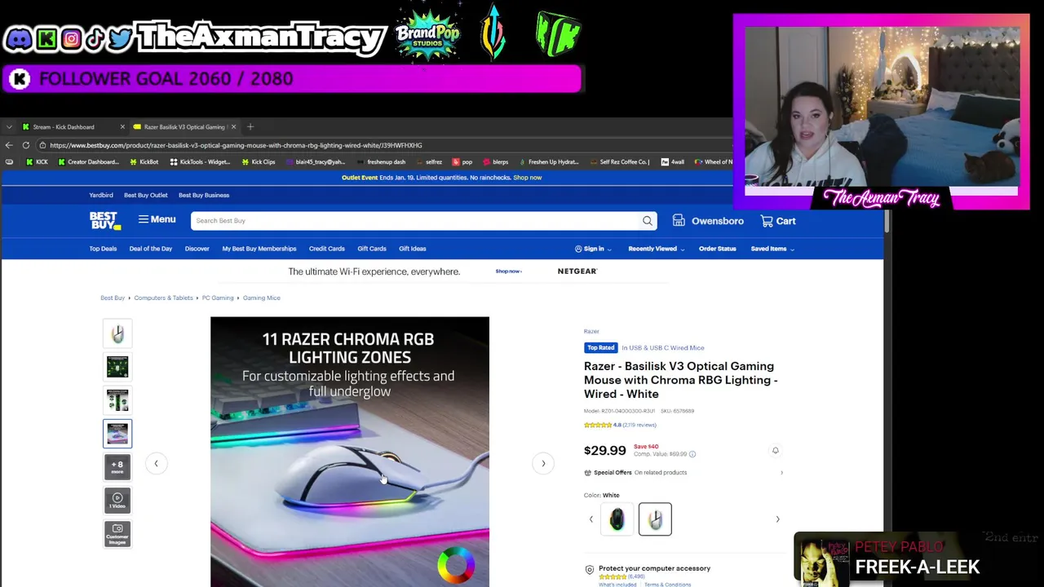The width and height of the screenshot is (1044, 587).
Task: Select the first product thumbnail of white mouse
Action: point(117,334)
